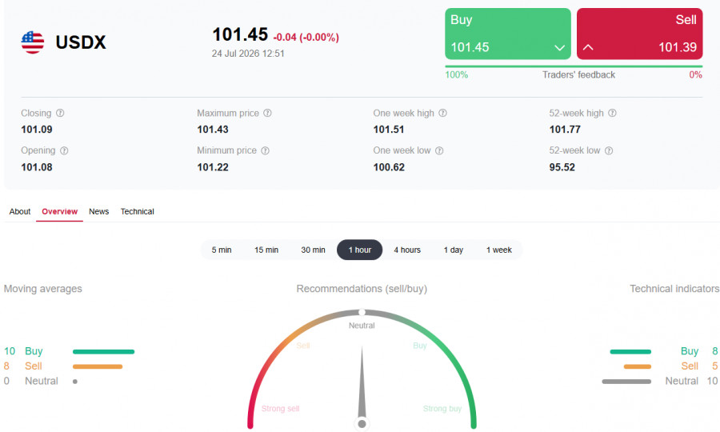Click the Moving averages orange Sell bar
Screen dimensions: 720x432
(x=98, y=366)
